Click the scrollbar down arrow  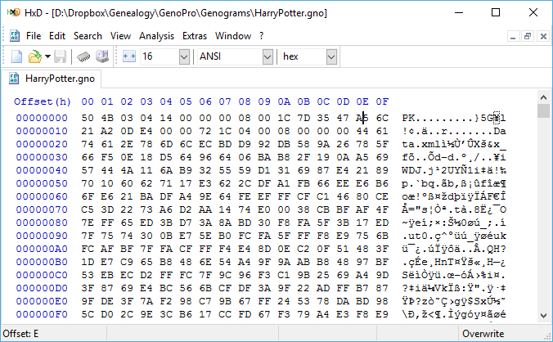[543, 316]
